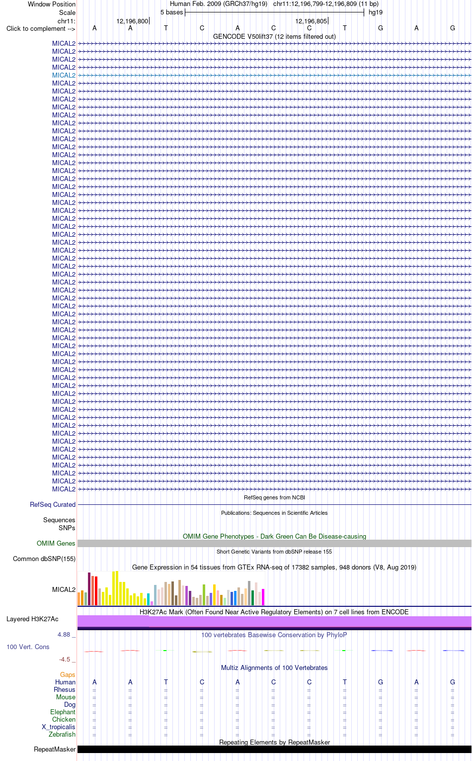The height and width of the screenshot is (761, 472).
Task: Open 'Repeating Elements by RepeatMasker' title
Action: pos(274,742)
